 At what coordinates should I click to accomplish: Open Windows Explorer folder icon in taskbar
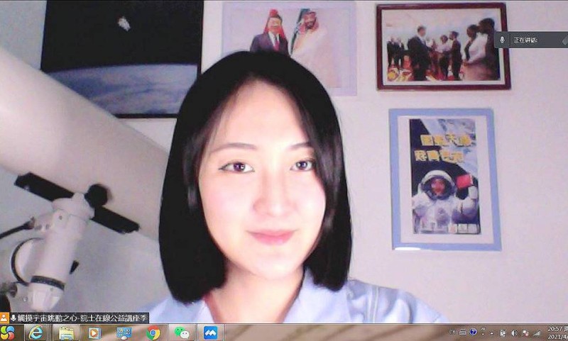tap(65, 332)
